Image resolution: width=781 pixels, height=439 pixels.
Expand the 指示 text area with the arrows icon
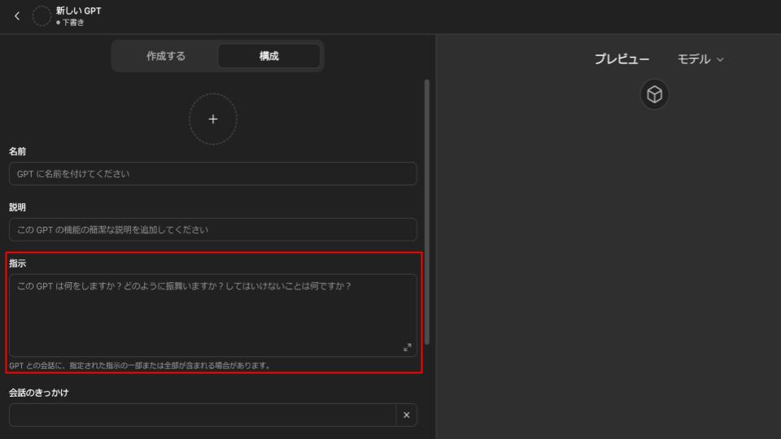(x=408, y=347)
